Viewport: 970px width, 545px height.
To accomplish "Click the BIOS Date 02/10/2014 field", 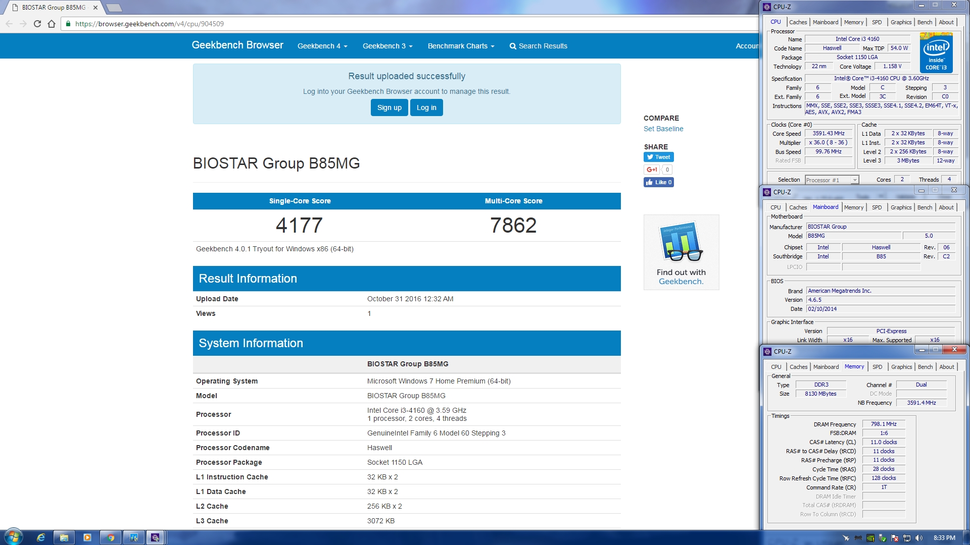I will point(881,309).
